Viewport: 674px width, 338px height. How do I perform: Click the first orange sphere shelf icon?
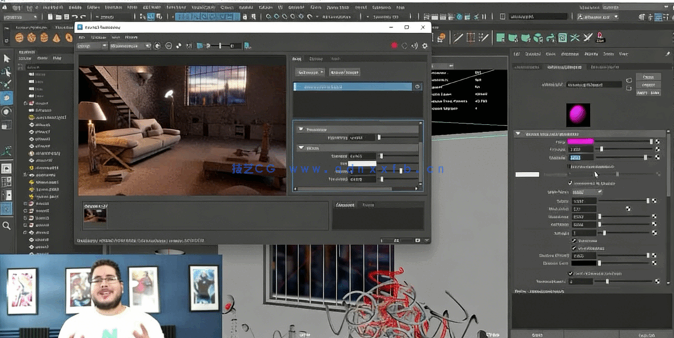pyautogui.click(x=20, y=38)
